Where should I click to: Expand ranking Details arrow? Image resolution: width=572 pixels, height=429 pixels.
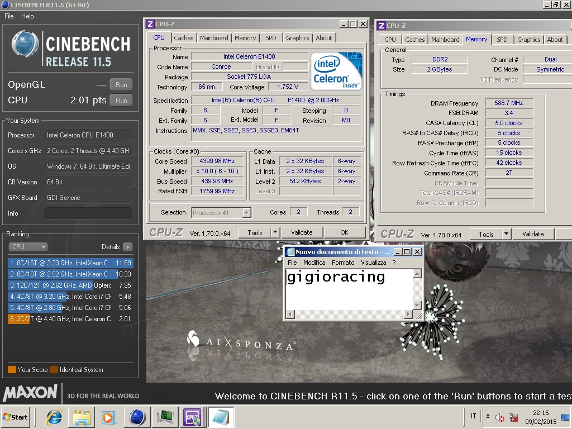click(128, 247)
